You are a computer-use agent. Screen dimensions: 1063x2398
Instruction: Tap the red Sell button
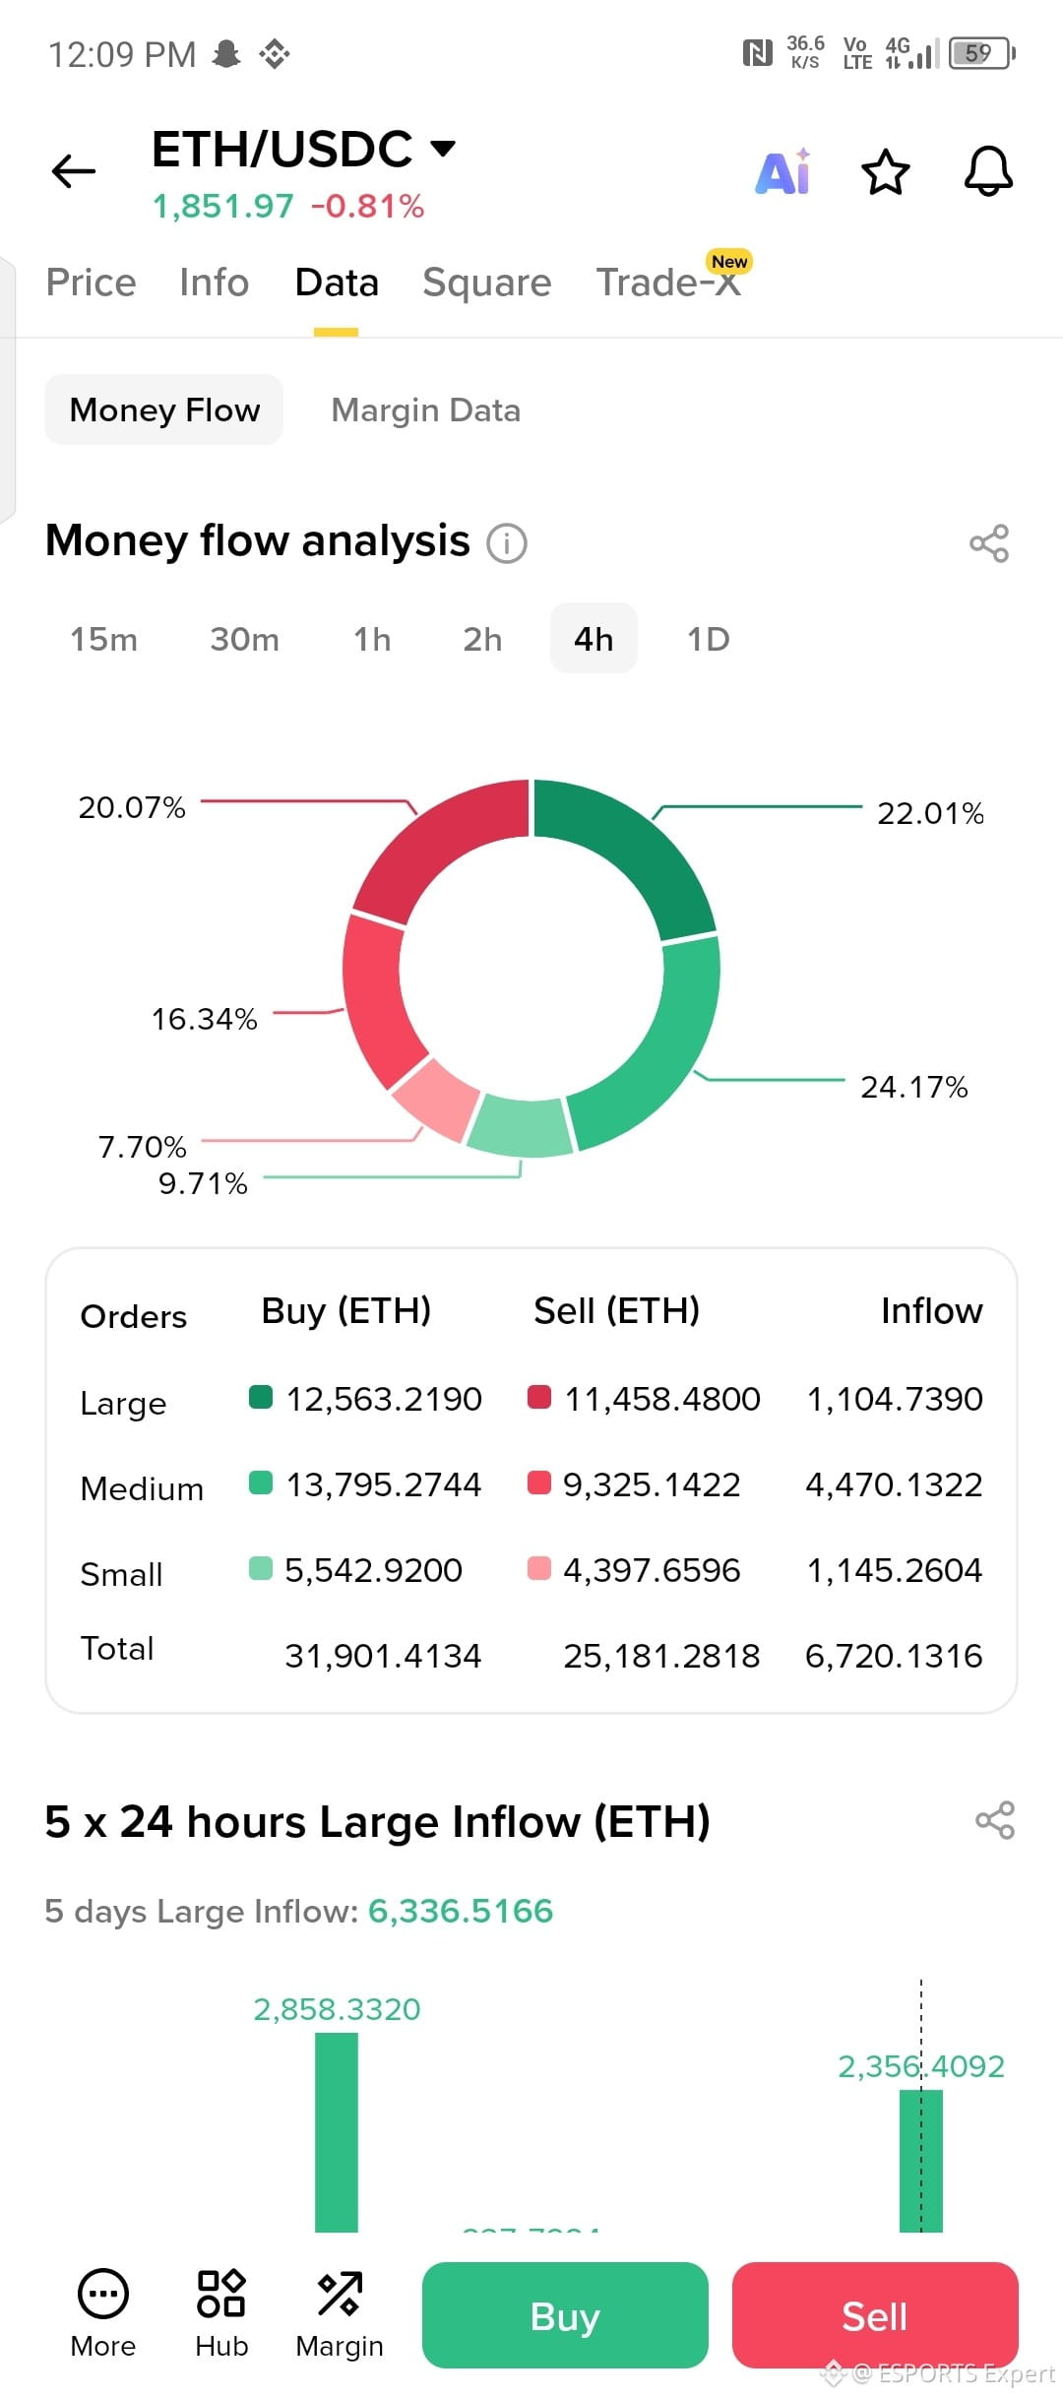click(x=875, y=2315)
